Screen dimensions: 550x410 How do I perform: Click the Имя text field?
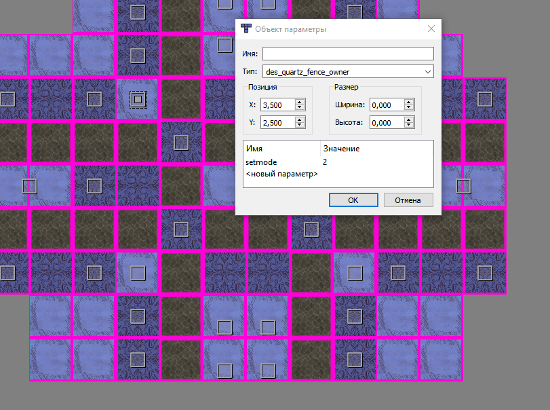click(x=347, y=54)
